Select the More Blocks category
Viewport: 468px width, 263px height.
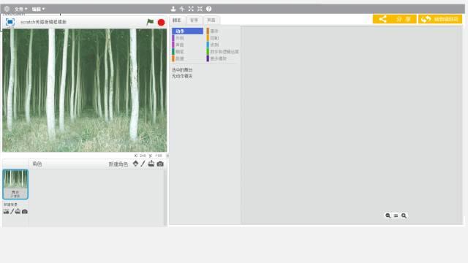pos(222,58)
